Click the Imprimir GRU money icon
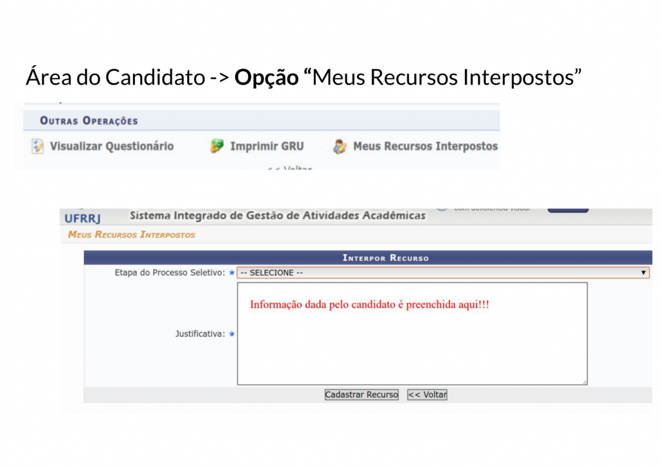The height and width of the screenshot is (468, 661). tap(217, 147)
